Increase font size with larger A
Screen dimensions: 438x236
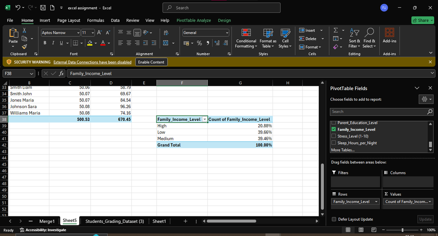click(100, 33)
